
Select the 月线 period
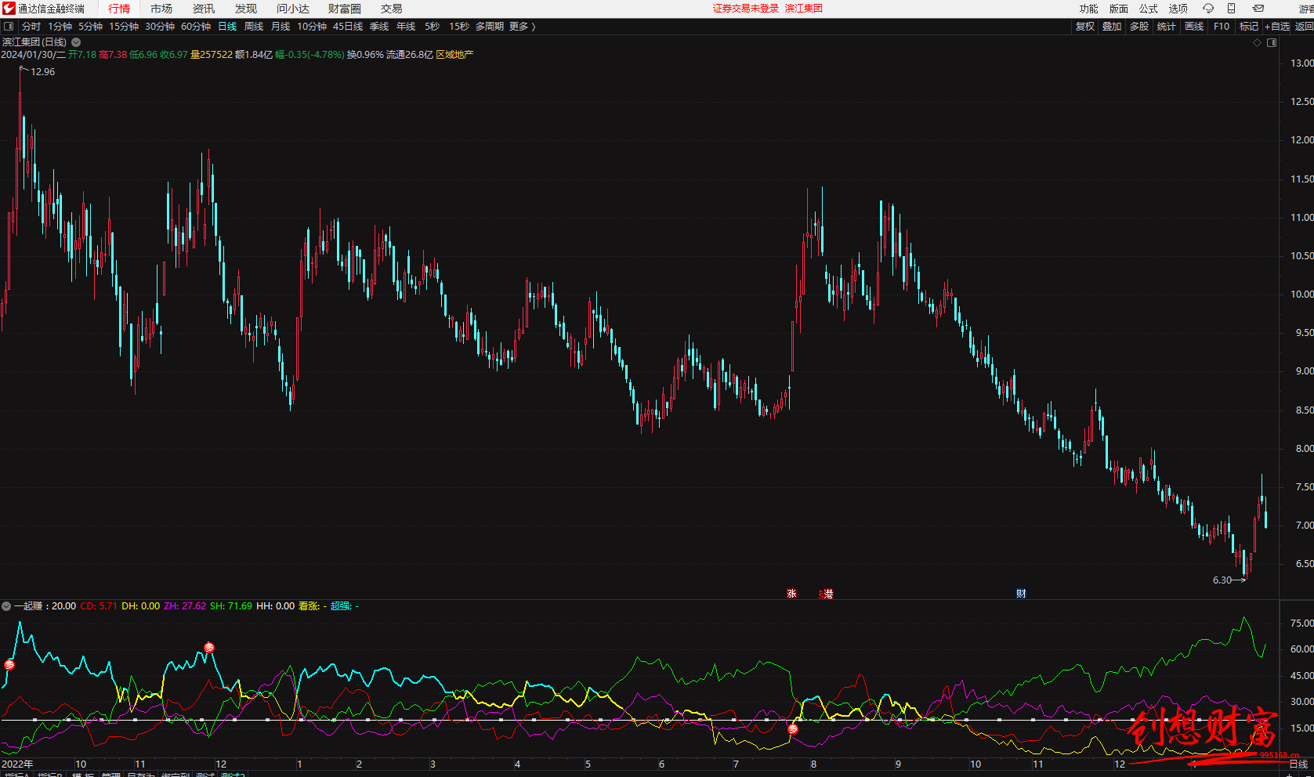point(281,27)
